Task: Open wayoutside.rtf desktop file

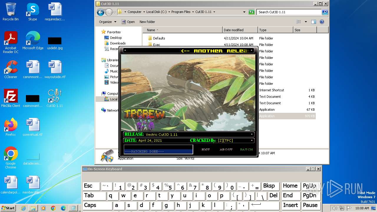Action: [x=55, y=69]
